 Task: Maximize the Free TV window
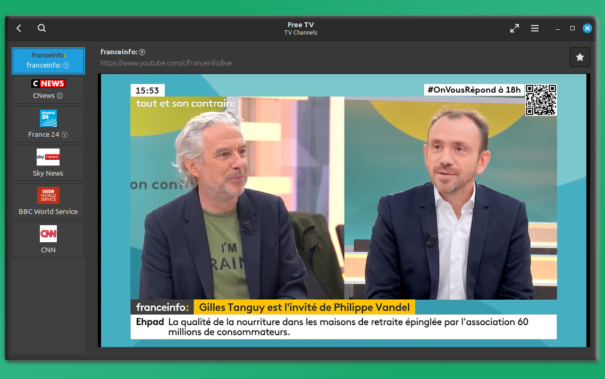[573, 28]
